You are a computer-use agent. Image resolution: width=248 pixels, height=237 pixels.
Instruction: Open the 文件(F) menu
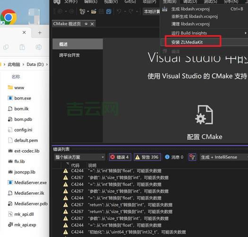[x=71, y=2]
